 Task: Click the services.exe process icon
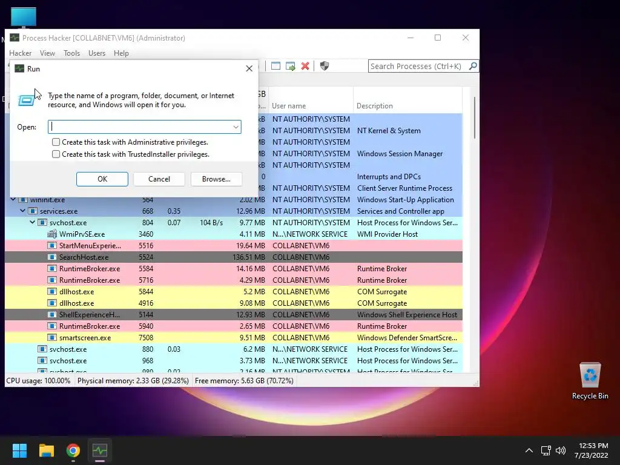33,211
